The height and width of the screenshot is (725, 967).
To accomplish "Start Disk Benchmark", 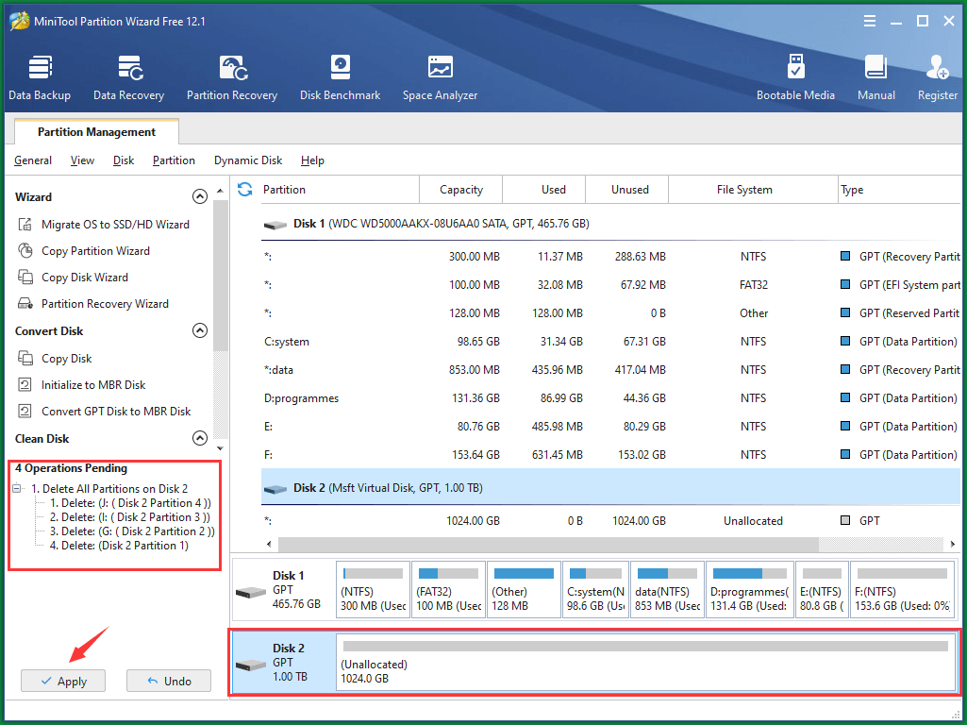I will (x=340, y=77).
